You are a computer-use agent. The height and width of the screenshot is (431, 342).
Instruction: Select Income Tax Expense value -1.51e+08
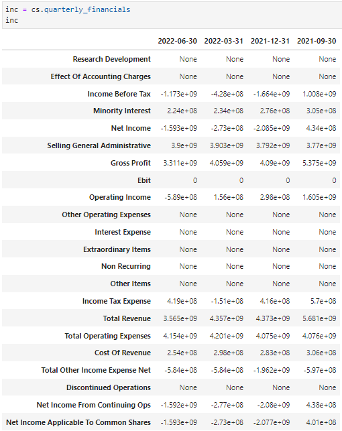(x=227, y=301)
